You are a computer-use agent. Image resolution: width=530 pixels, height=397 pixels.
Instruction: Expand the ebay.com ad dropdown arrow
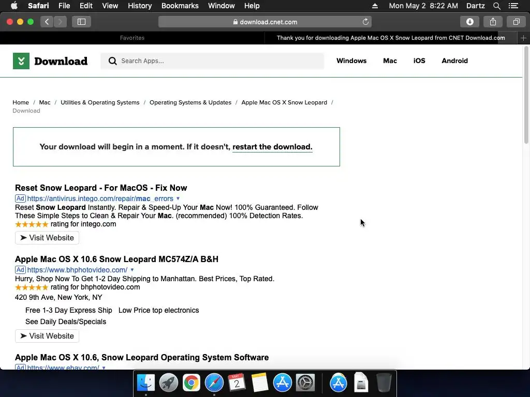104,368
